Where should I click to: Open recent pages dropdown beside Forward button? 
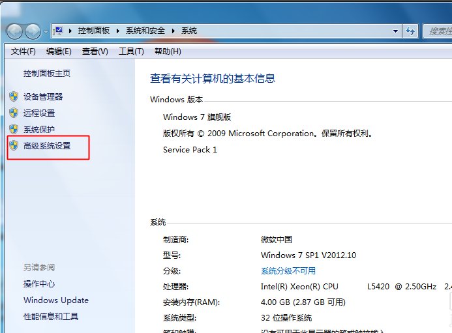46,31
